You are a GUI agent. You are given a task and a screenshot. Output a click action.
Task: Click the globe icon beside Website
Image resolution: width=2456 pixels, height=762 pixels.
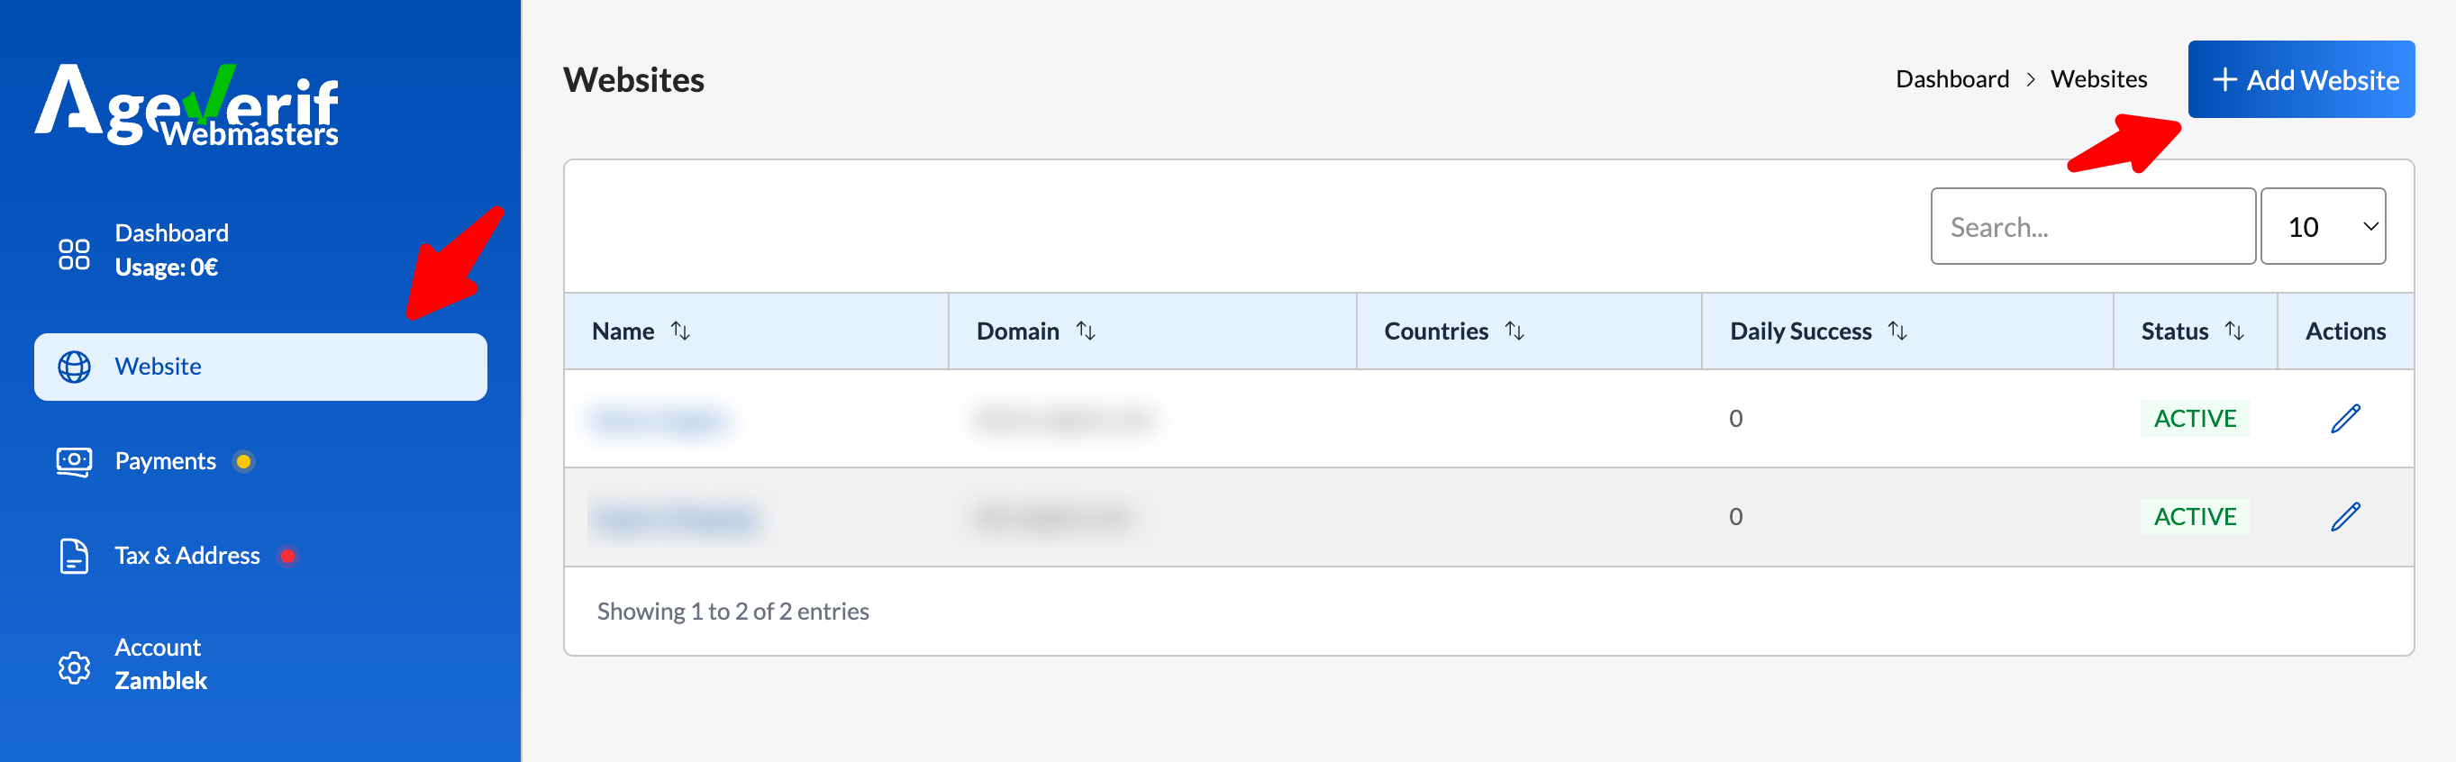[x=75, y=367]
